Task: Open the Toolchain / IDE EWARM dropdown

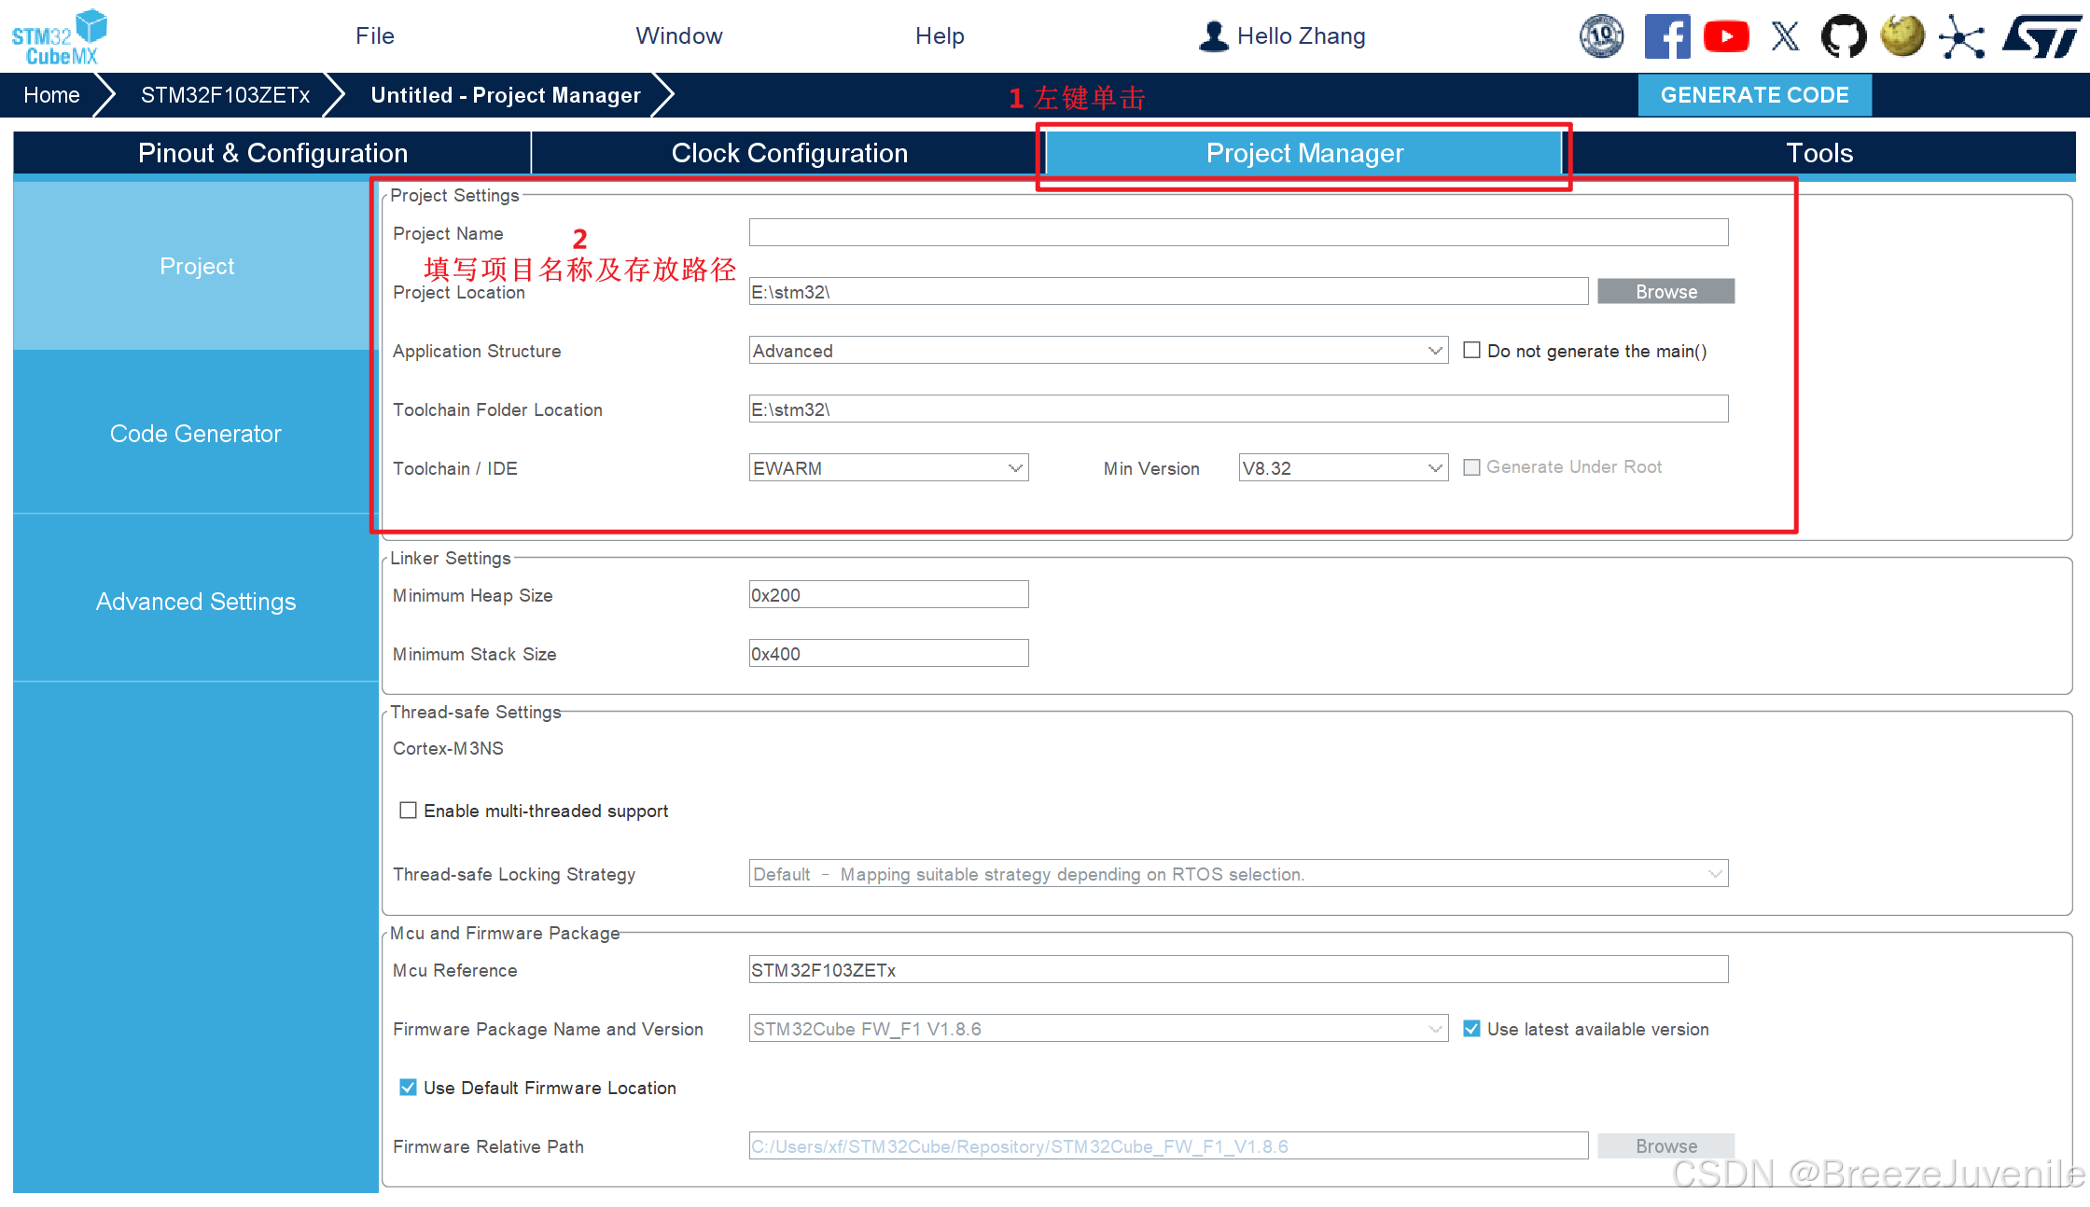Action: tap(1015, 468)
